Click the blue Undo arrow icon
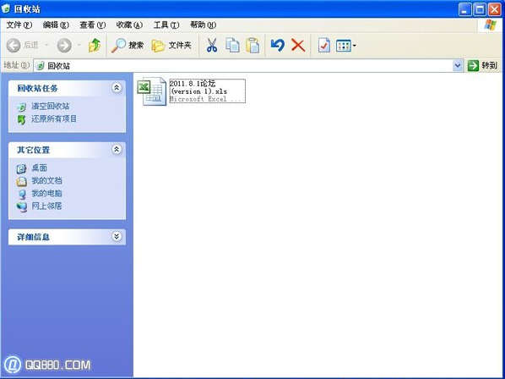Image resolution: width=505 pixels, height=379 pixels. coord(277,45)
